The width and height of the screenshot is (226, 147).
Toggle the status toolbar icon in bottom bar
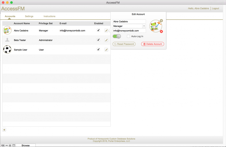pyautogui.click(x=14, y=145)
